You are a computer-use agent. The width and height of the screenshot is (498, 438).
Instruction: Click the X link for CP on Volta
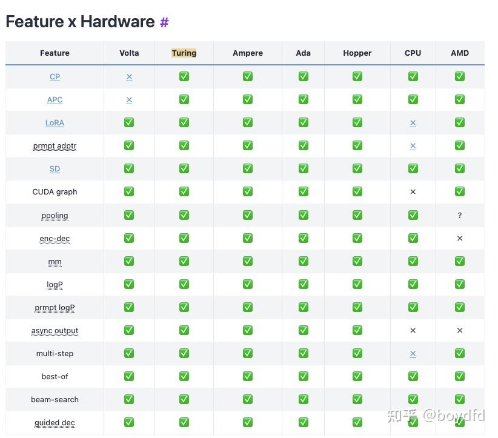[129, 77]
